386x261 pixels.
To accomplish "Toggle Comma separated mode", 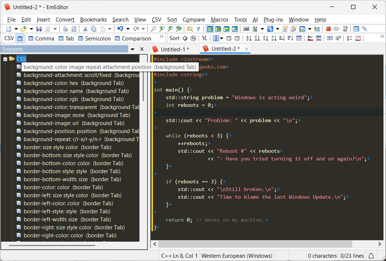I will click(x=41, y=38).
